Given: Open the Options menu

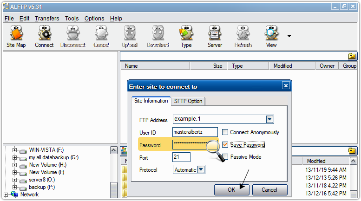Looking at the screenshot, I should coord(94,19).
